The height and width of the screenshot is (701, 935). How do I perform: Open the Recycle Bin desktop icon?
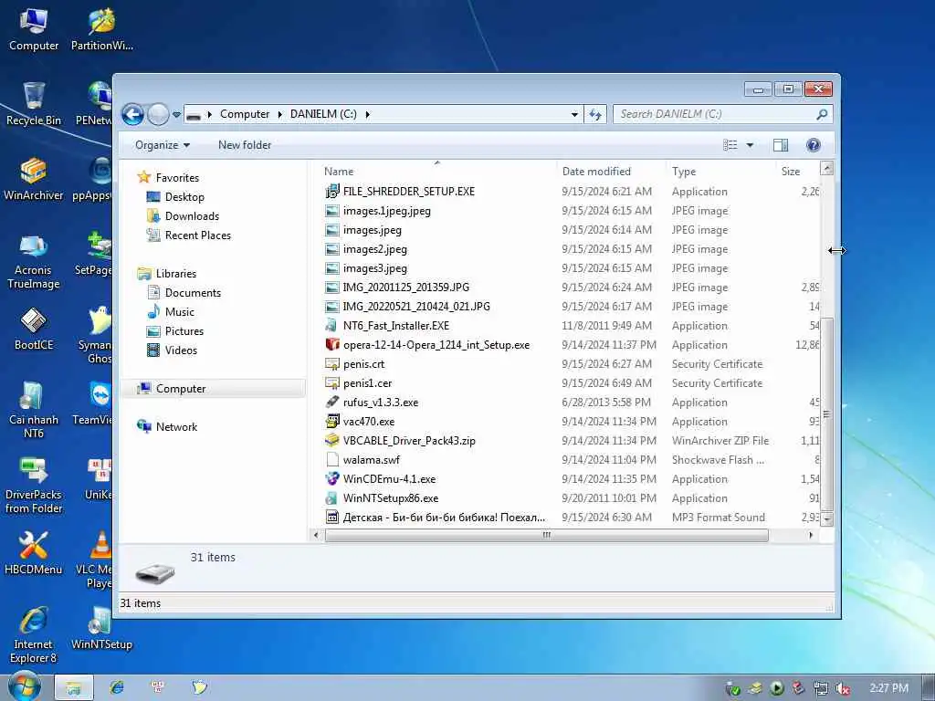point(34,104)
